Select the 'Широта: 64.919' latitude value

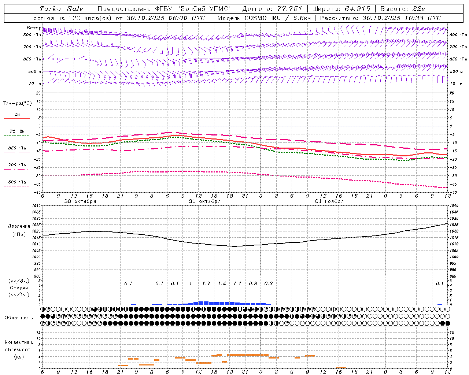point(341,9)
